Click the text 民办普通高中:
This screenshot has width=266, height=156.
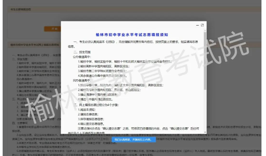[x=82, y=81]
